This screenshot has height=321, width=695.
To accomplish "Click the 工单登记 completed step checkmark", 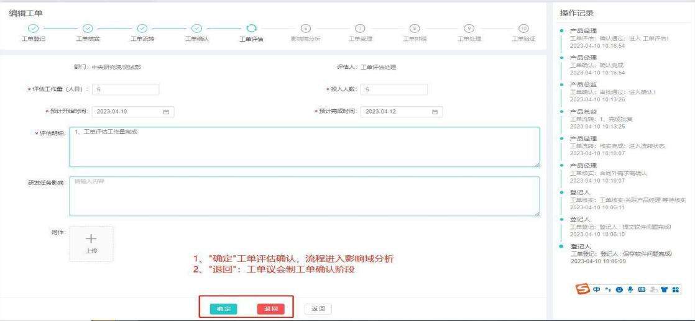I will 34,28.
